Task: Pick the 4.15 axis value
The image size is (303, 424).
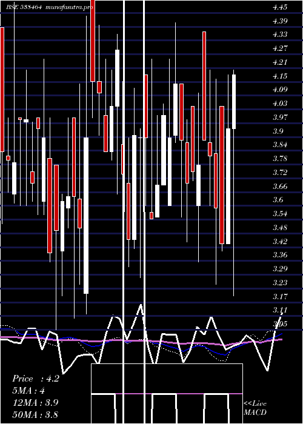Action: point(280,76)
